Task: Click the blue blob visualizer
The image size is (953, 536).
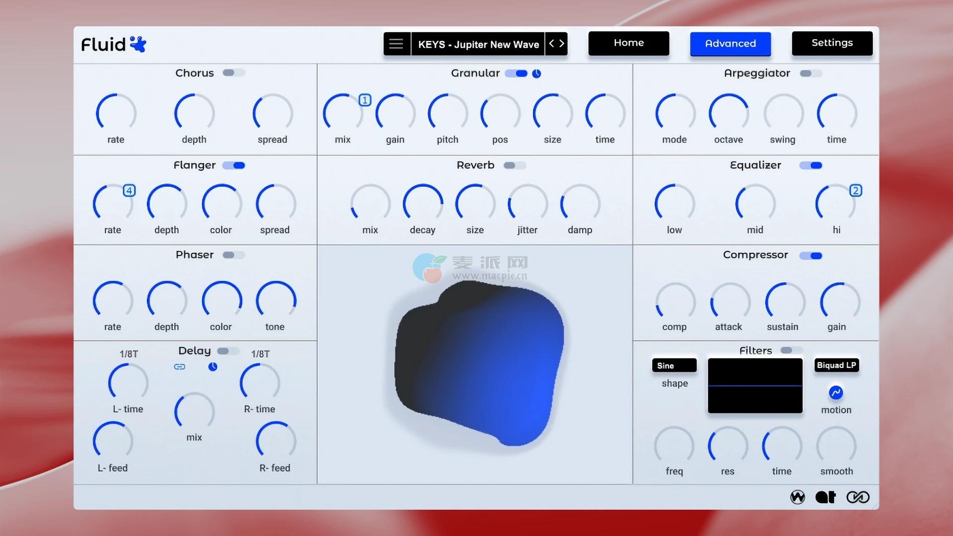Action: [x=479, y=363]
